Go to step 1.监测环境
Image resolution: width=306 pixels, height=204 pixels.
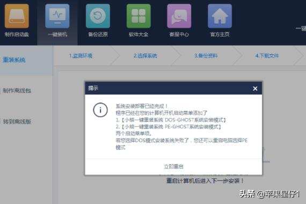click(x=81, y=56)
